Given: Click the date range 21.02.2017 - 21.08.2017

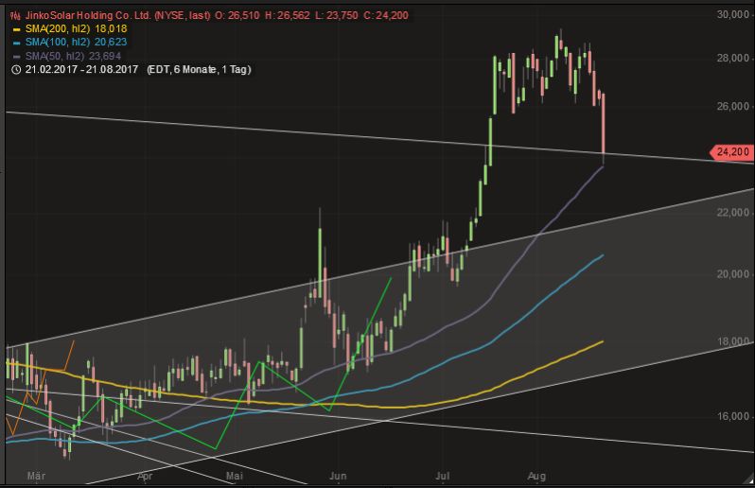Looking at the screenshot, I should pyautogui.click(x=81, y=69).
